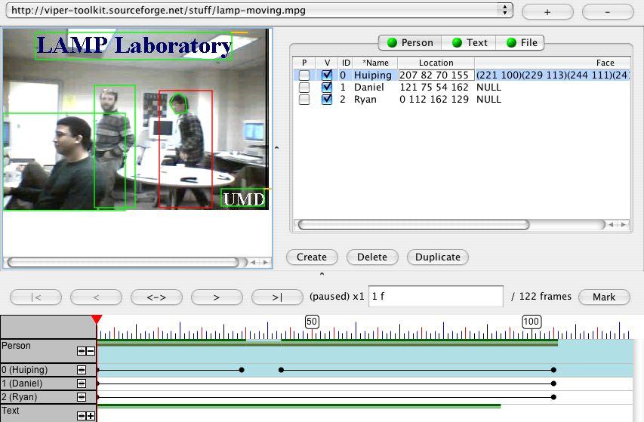Switch to the File tab
644x422 pixels.
coord(521,43)
